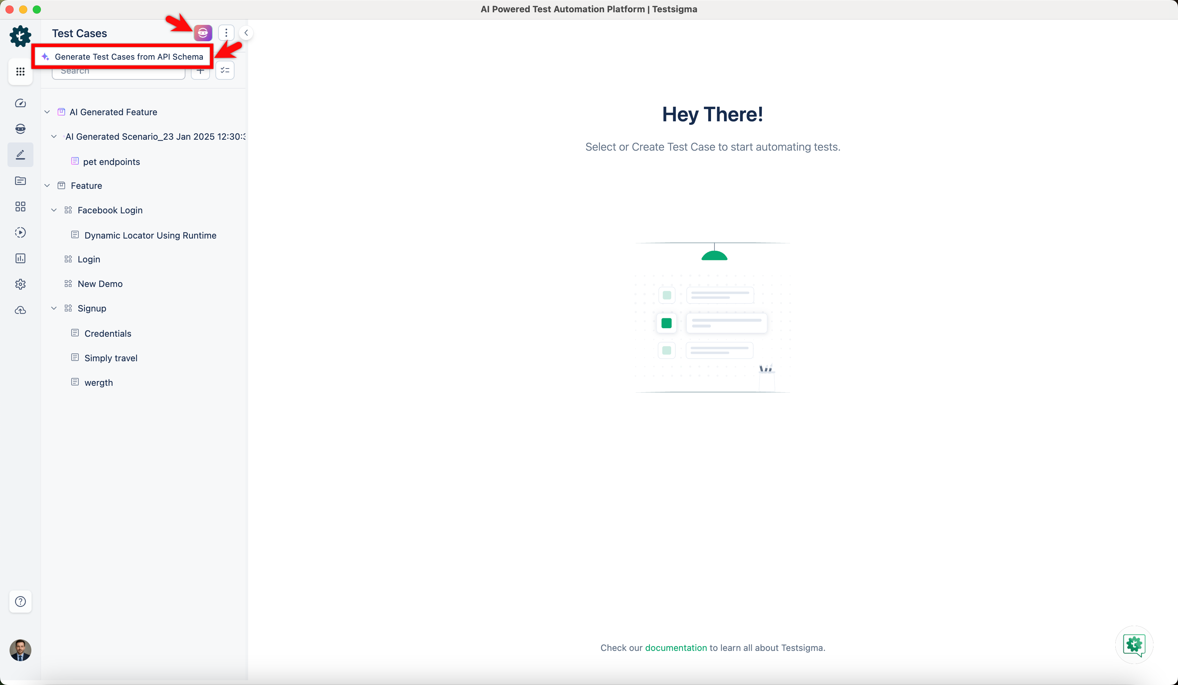Image resolution: width=1178 pixels, height=685 pixels.
Task: Click the purple AI copilot icon near Test Cases
Action: [x=202, y=33]
